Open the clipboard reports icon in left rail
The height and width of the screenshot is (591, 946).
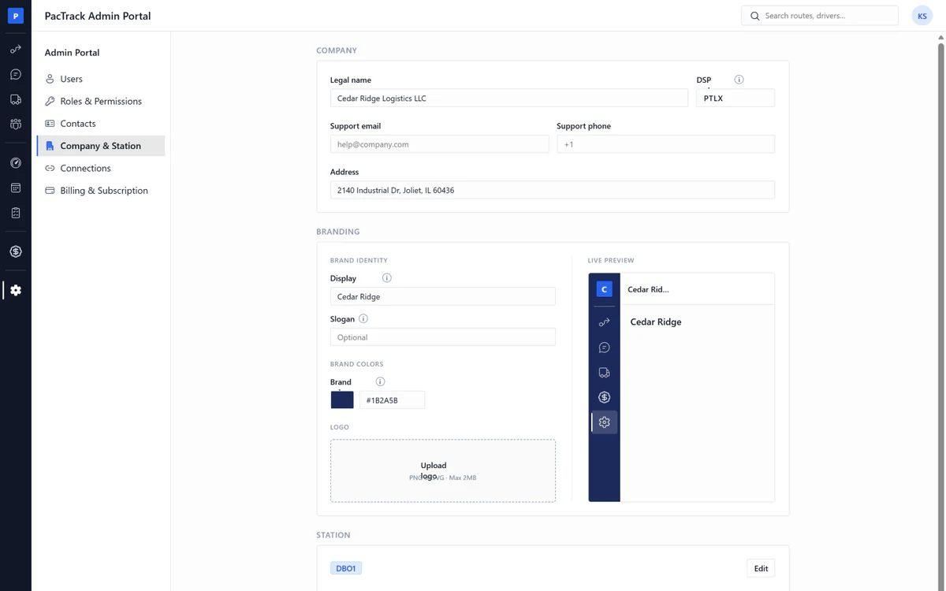tap(16, 213)
